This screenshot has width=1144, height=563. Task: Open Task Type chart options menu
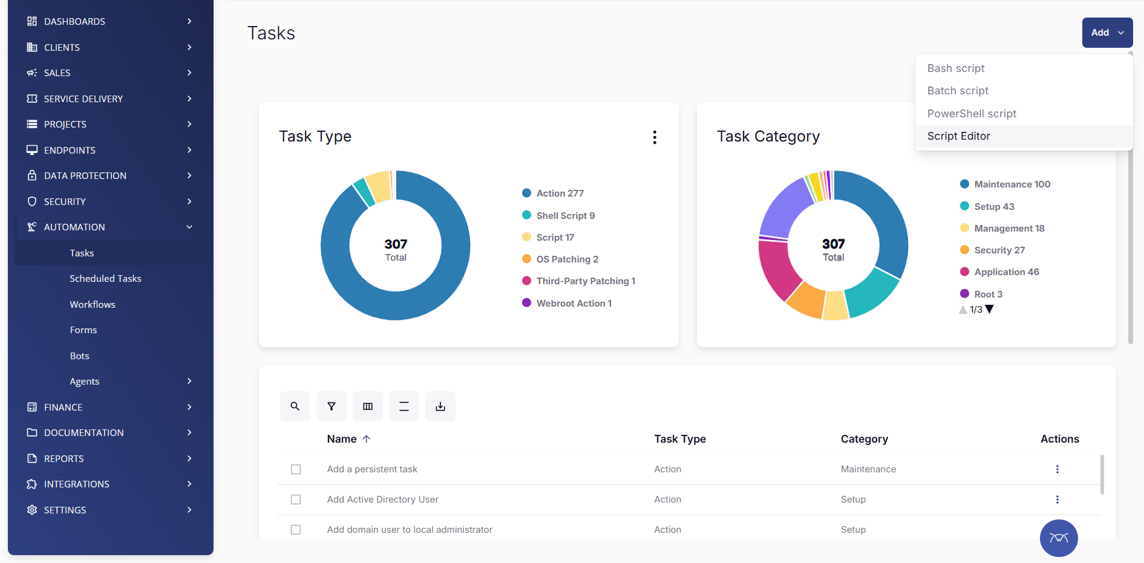click(x=655, y=137)
